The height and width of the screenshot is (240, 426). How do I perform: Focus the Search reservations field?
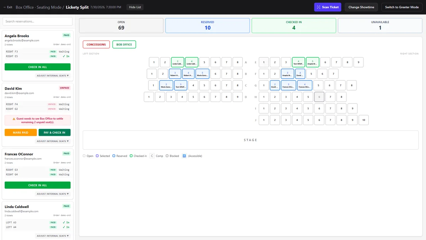click(x=38, y=21)
